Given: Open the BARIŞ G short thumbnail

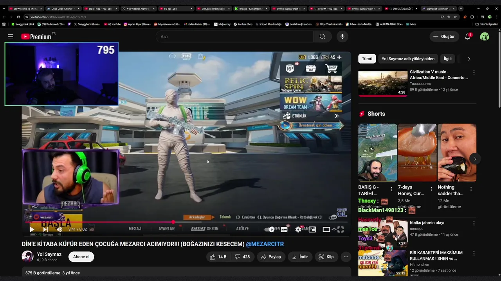Looking at the screenshot, I should (377, 153).
